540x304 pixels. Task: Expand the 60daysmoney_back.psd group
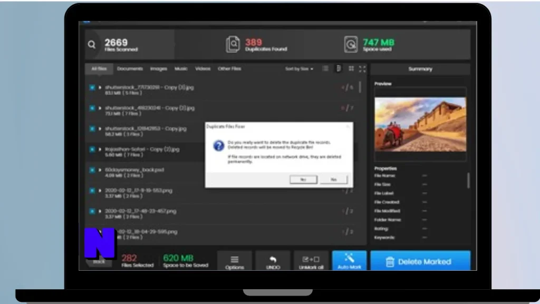point(100,170)
